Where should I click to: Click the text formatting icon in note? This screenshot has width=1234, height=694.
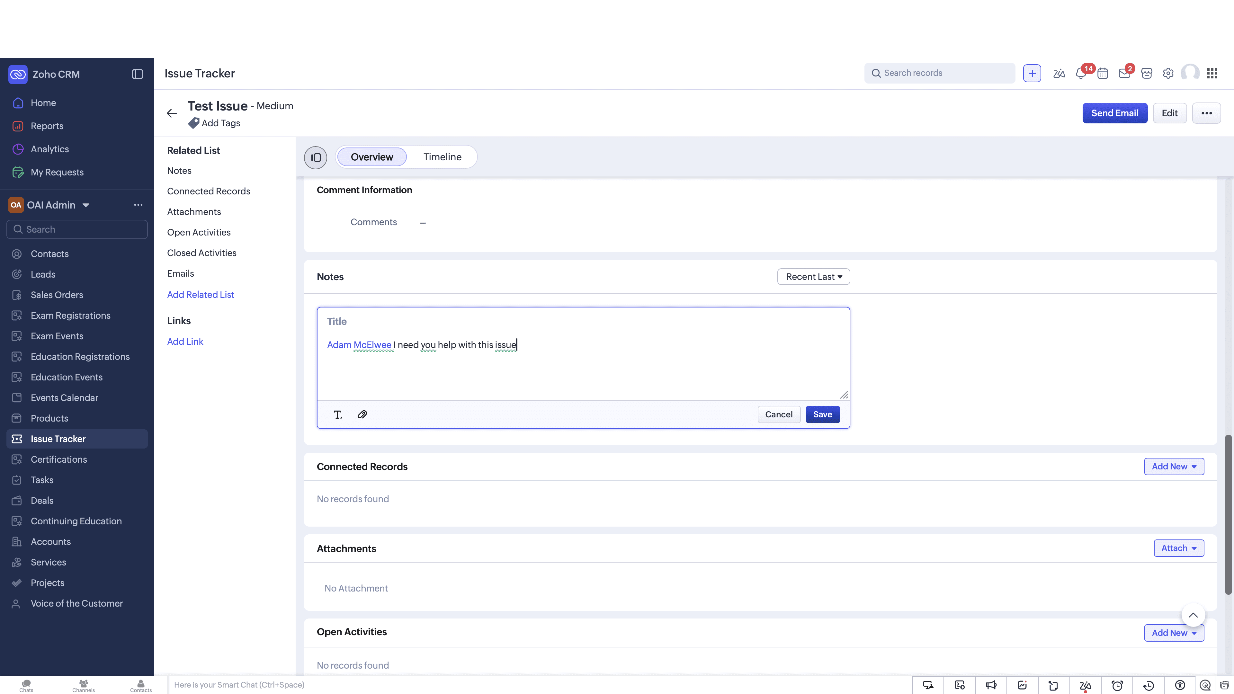(338, 415)
